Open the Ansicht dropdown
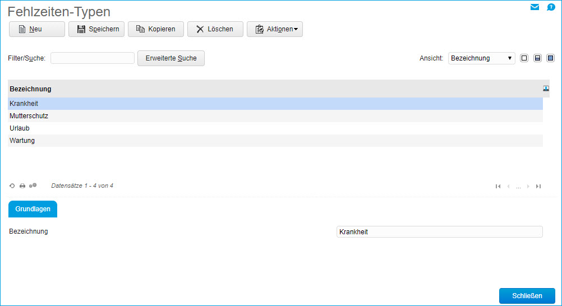562x306 pixels. [481, 58]
